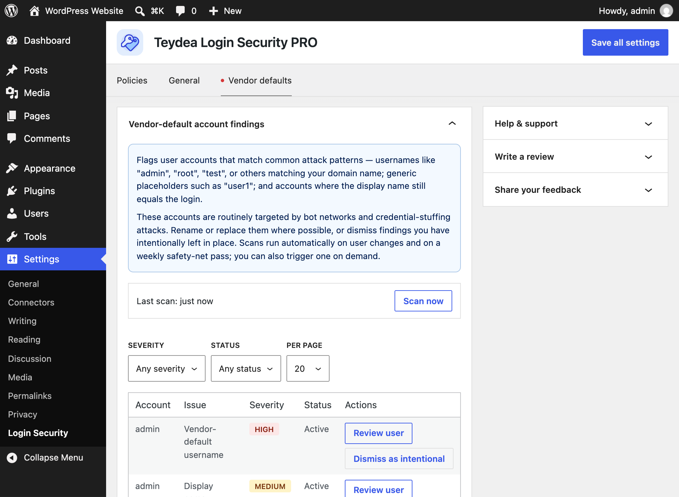Image resolution: width=679 pixels, height=497 pixels.
Task: Click the 'Vendor-default username' issue cell
Action: pyautogui.click(x=204, y=442)
